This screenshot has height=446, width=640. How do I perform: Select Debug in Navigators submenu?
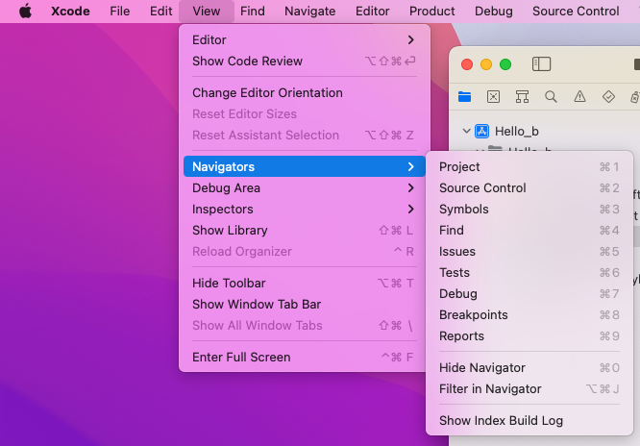[529, 294]
